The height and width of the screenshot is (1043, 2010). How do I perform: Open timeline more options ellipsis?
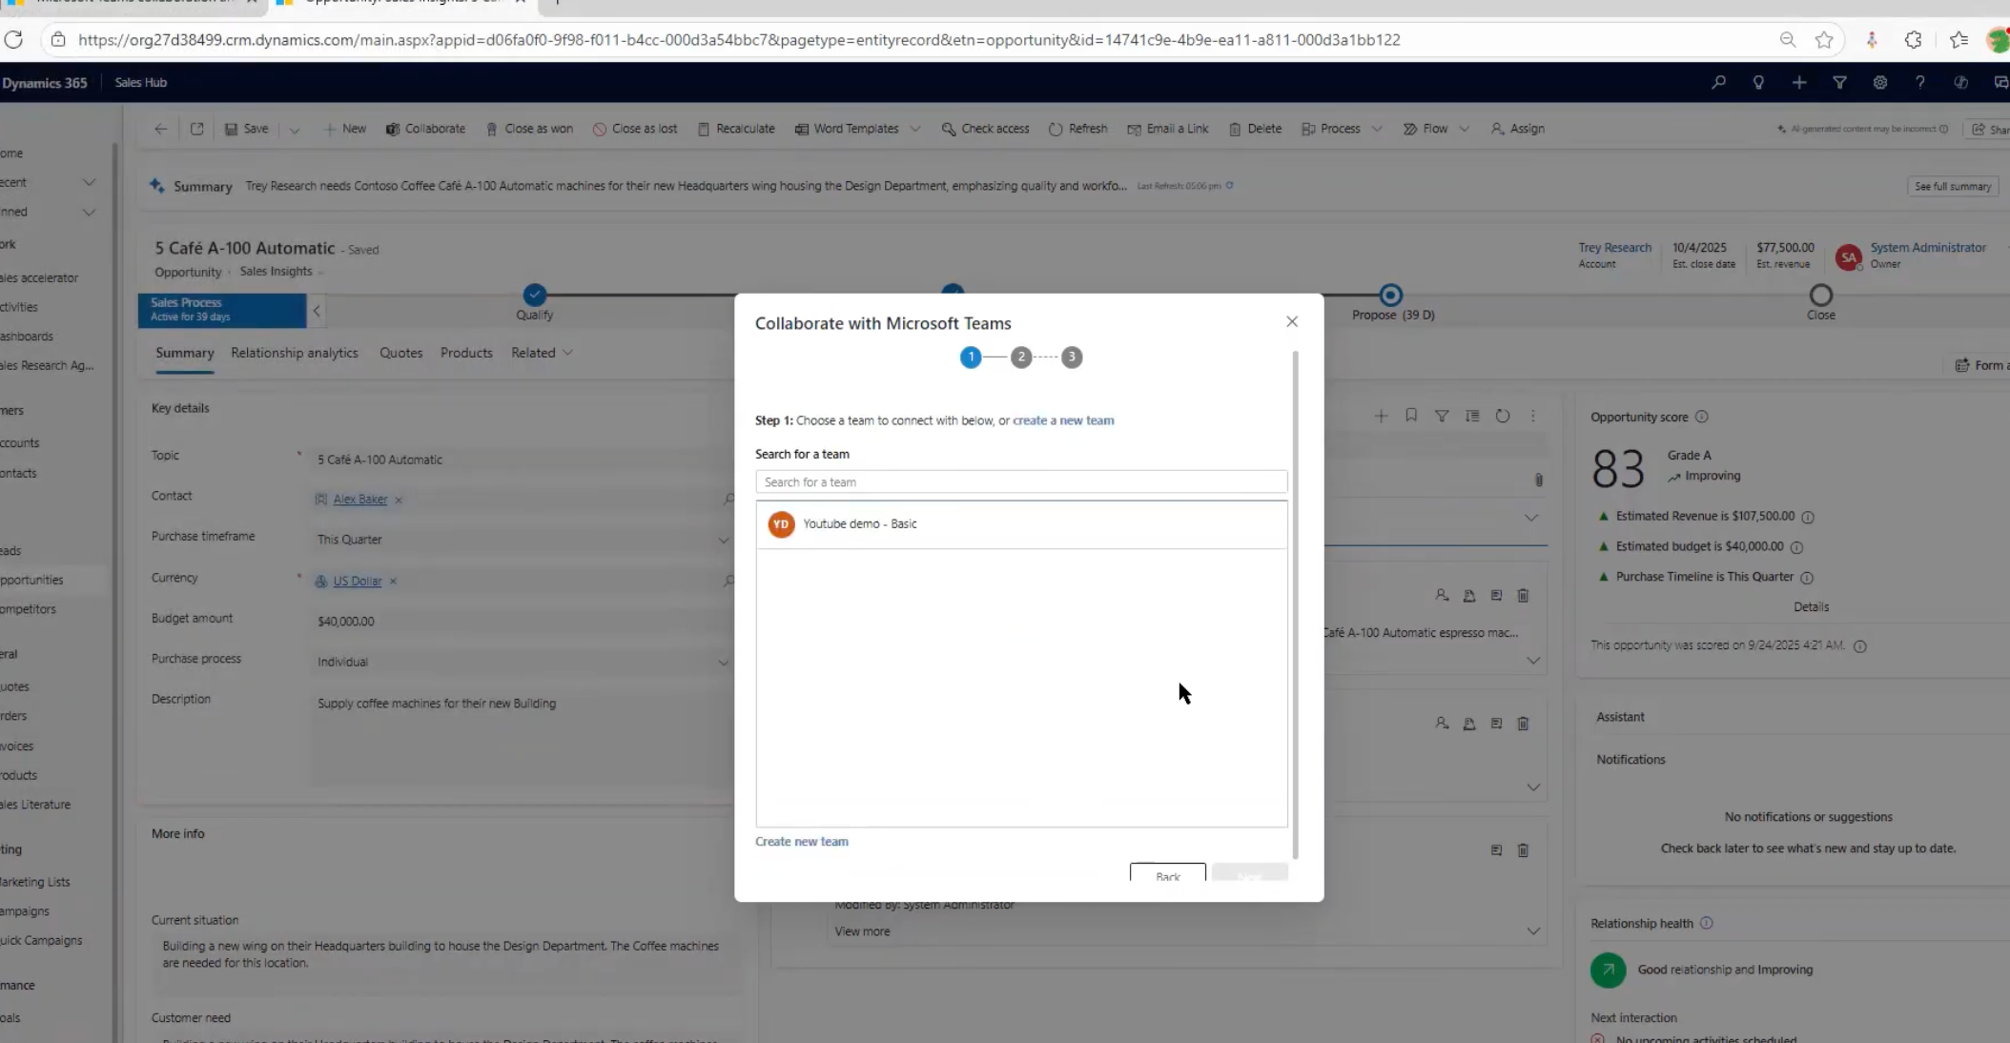[x=1533, y=416]
